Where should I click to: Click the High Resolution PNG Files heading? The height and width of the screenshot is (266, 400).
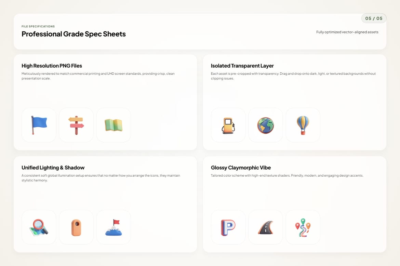pos(52,66)
